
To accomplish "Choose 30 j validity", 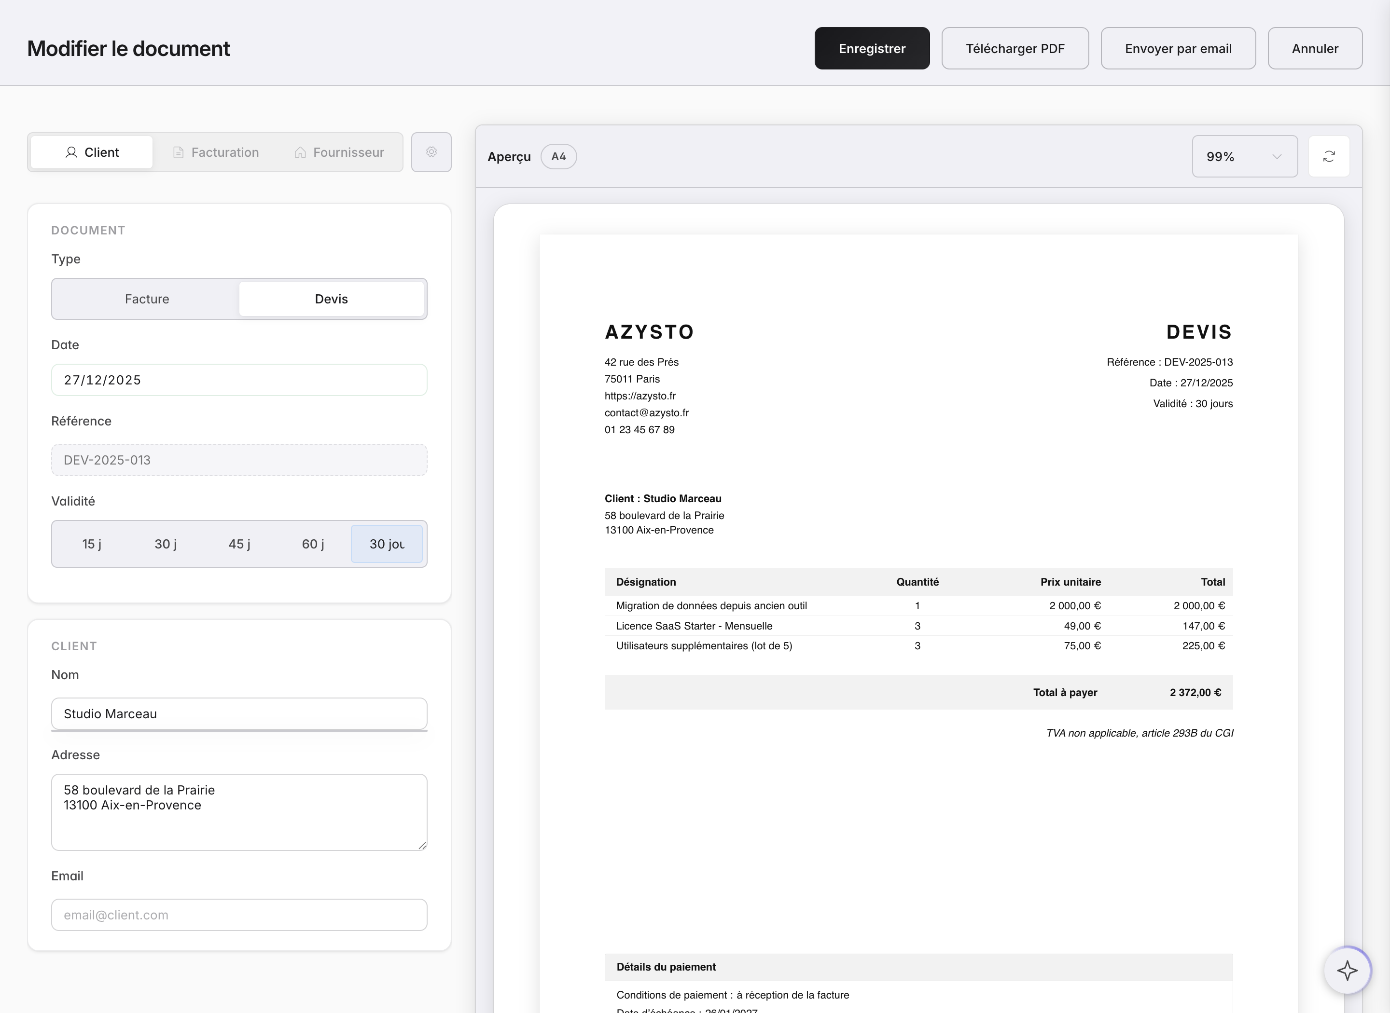I will pos(166,544).
